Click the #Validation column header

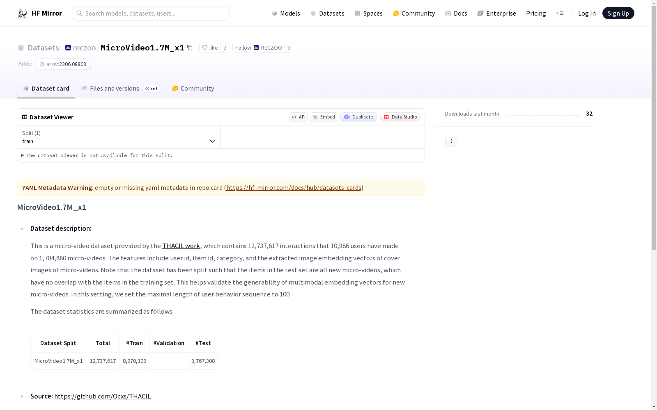click(x=169, y=344)
